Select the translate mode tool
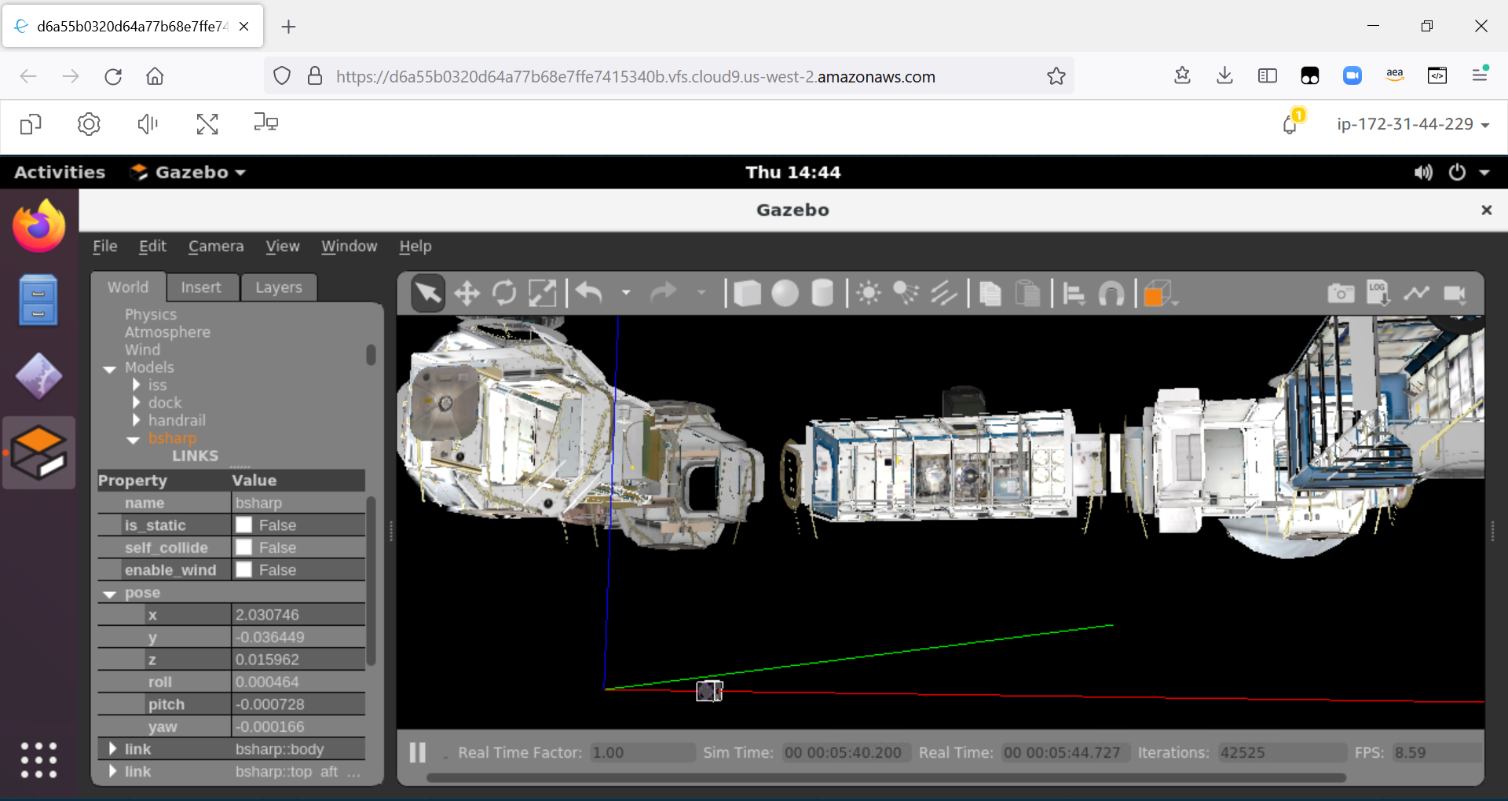 point(466,293)
